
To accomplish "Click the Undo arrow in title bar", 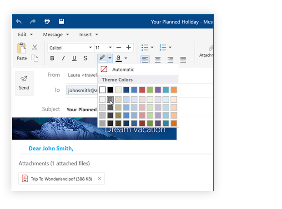I will (x=19, y=21).
